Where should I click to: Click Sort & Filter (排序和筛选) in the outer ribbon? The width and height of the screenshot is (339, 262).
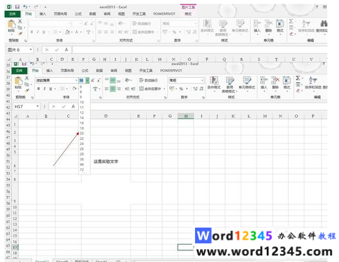pos(306,26)
